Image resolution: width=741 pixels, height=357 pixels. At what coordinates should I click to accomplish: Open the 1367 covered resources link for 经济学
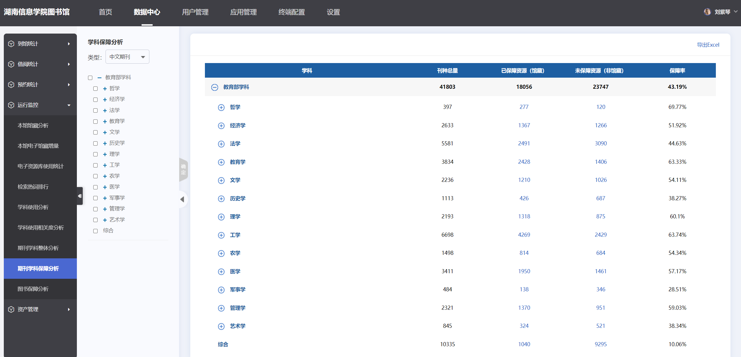pos(524,126)
